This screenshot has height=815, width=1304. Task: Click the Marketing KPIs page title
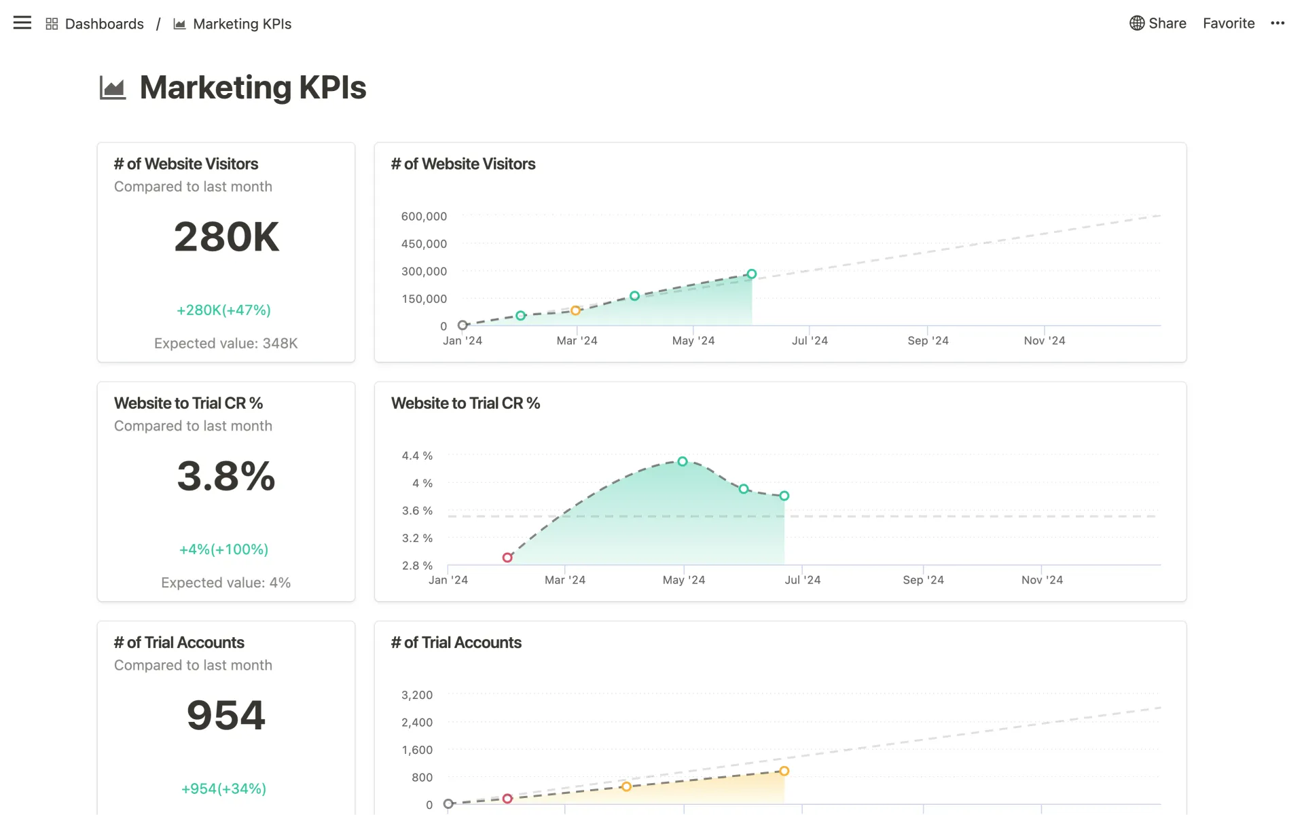tap(253, 88)
